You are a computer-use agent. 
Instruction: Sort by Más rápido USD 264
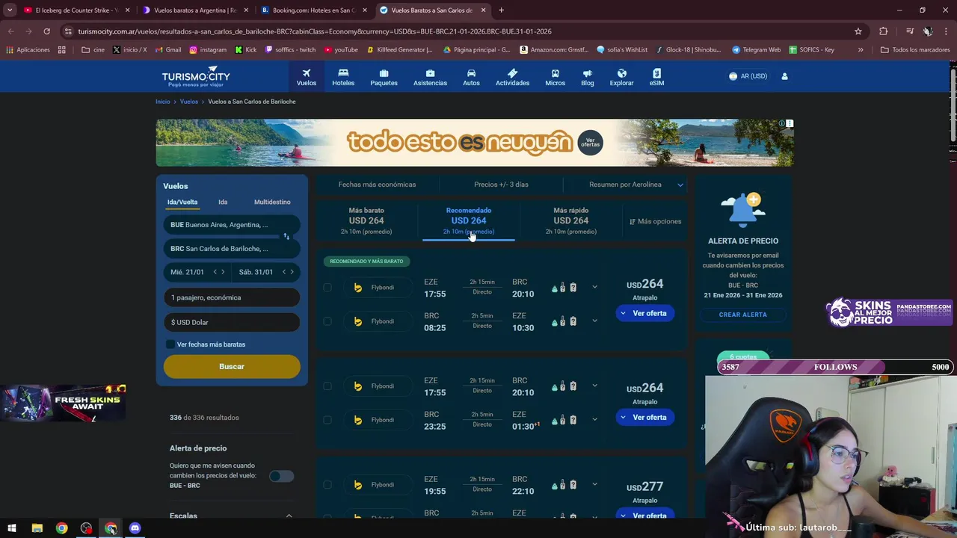point(571,220)
